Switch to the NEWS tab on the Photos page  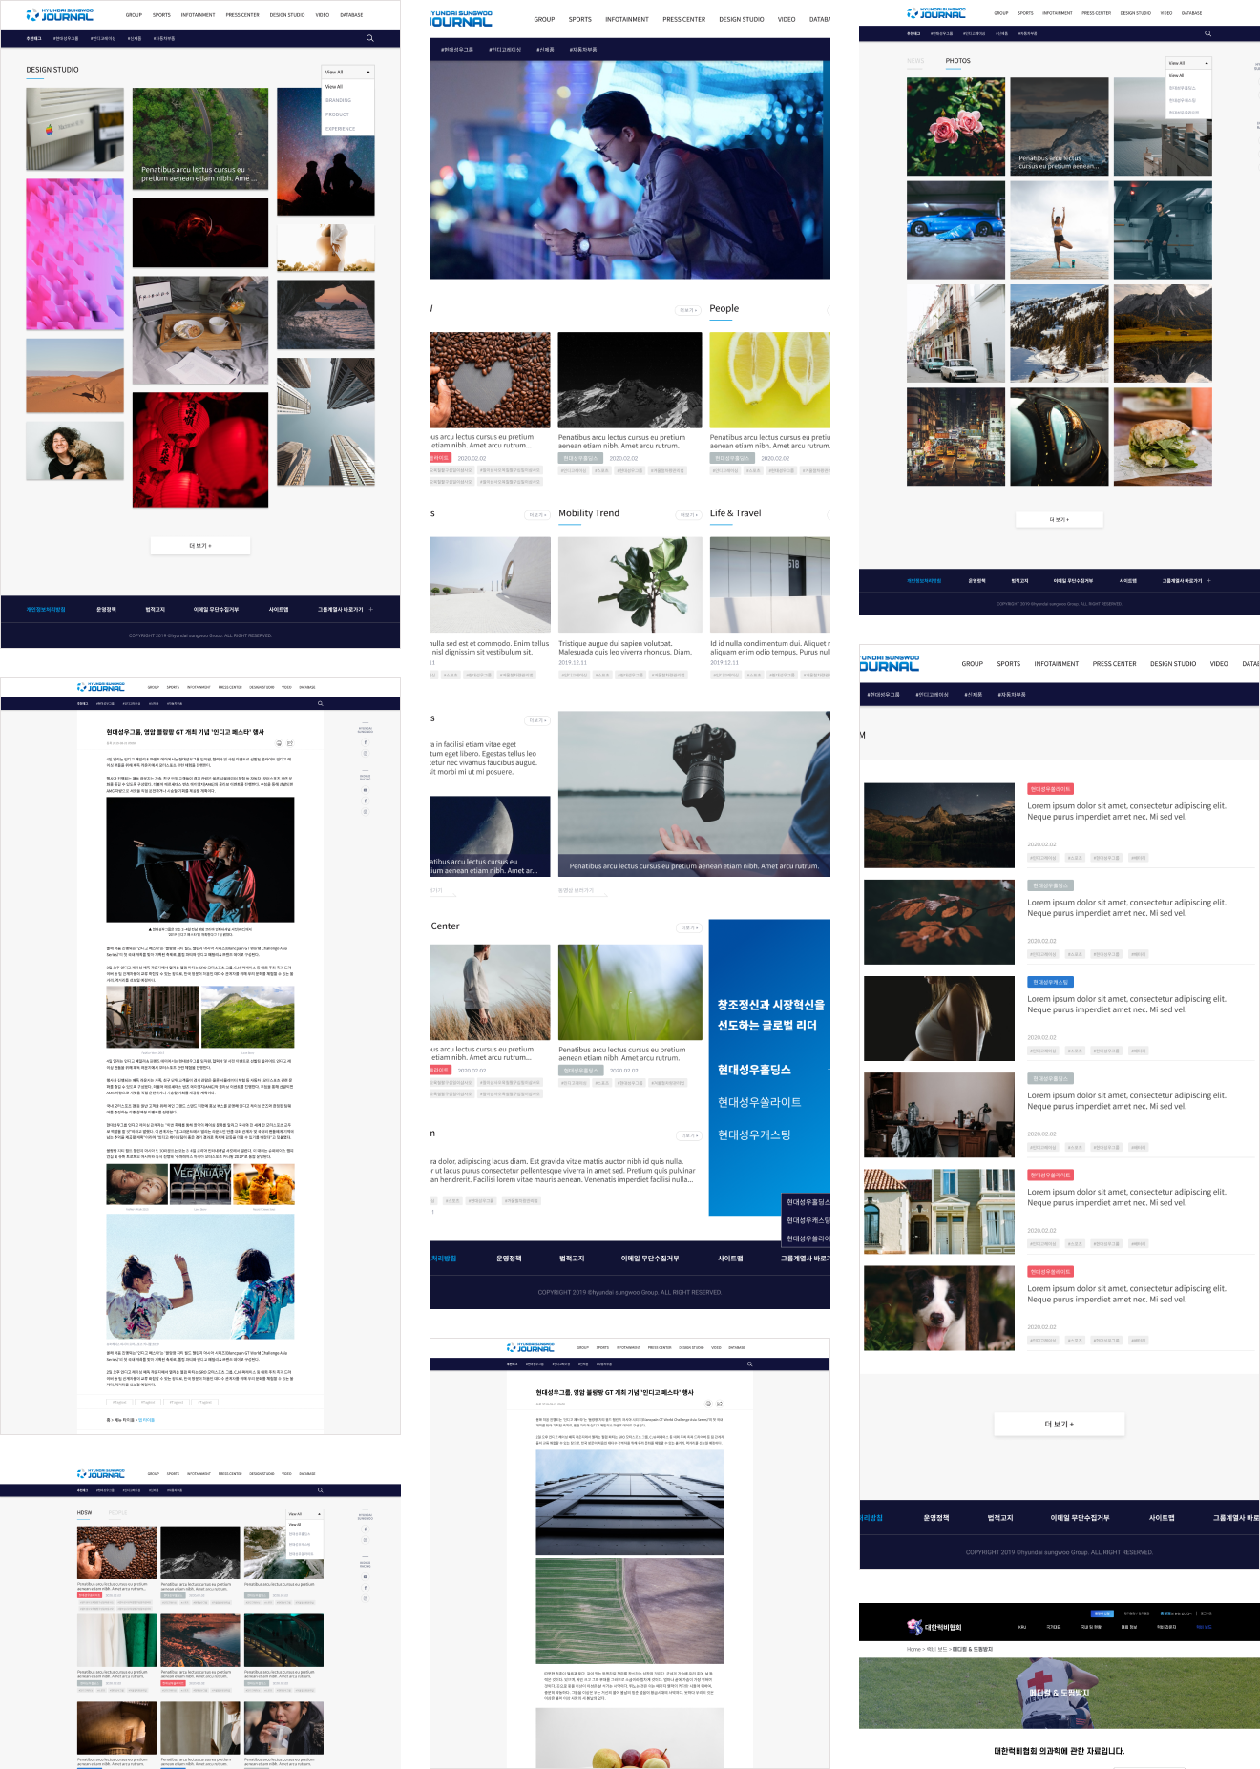click(x=915, y=61)
